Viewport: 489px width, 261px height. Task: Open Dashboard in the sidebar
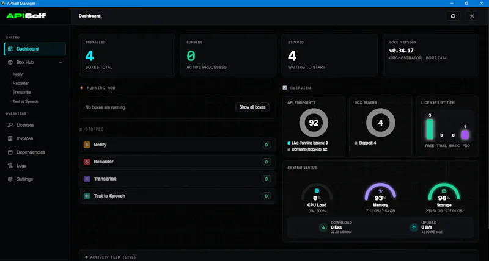tap(35, 49)
